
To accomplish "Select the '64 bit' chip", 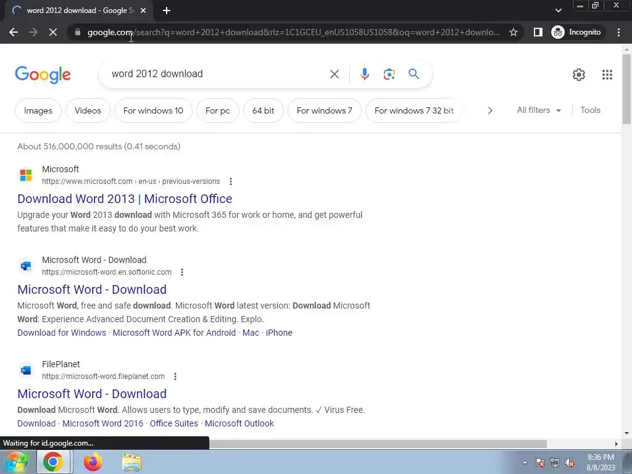I will pyautogui.click(x=263, y=110).
